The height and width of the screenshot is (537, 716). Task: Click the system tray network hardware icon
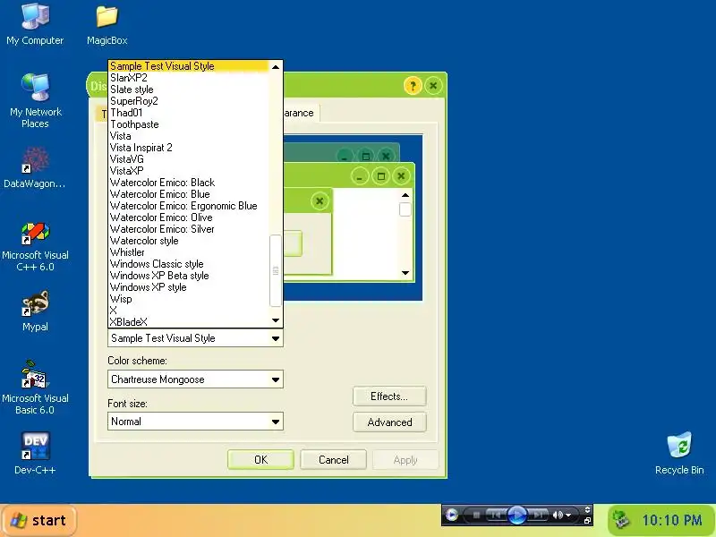[620, 520]
